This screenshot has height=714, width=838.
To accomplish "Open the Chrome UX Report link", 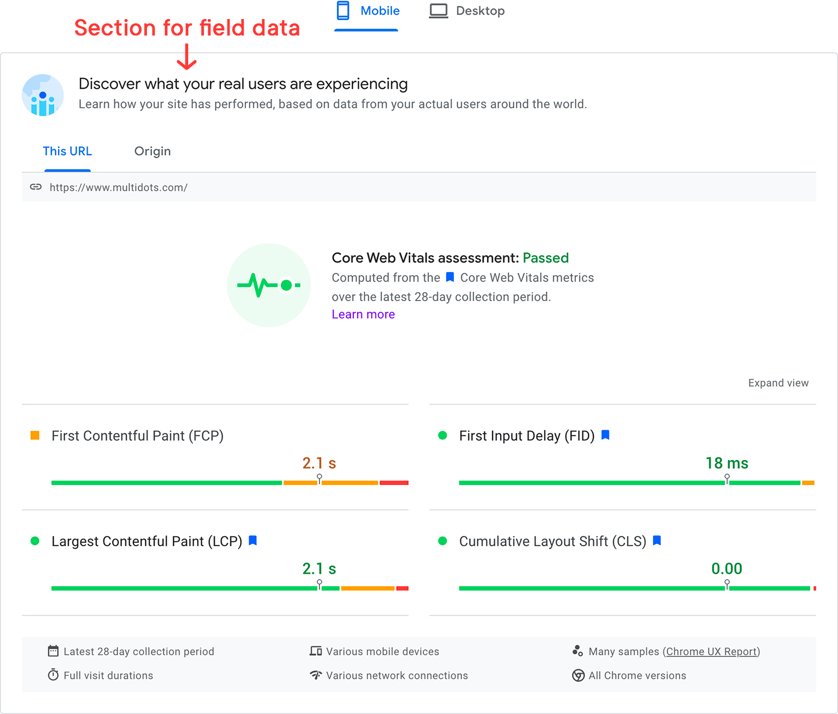I will (711, 651).
